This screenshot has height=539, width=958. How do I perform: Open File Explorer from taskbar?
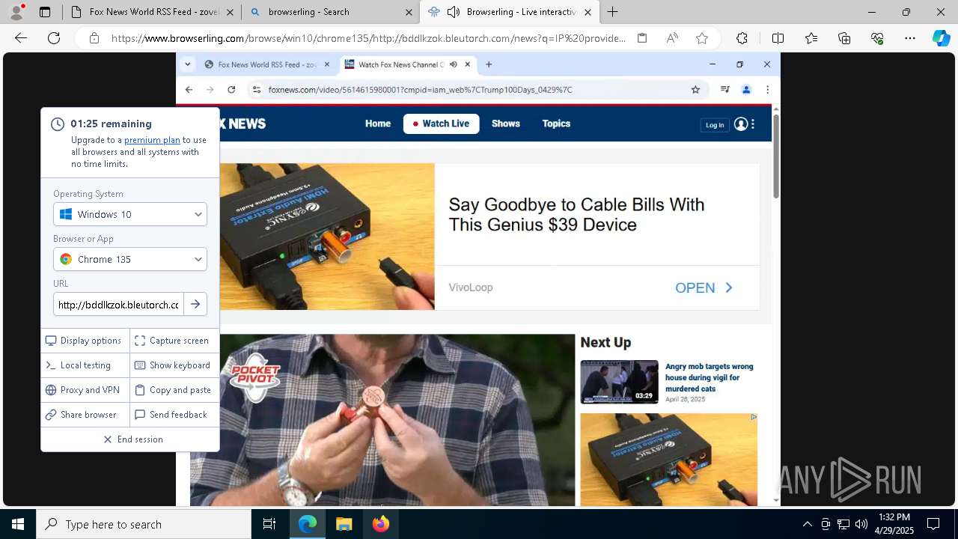(344, 524)
